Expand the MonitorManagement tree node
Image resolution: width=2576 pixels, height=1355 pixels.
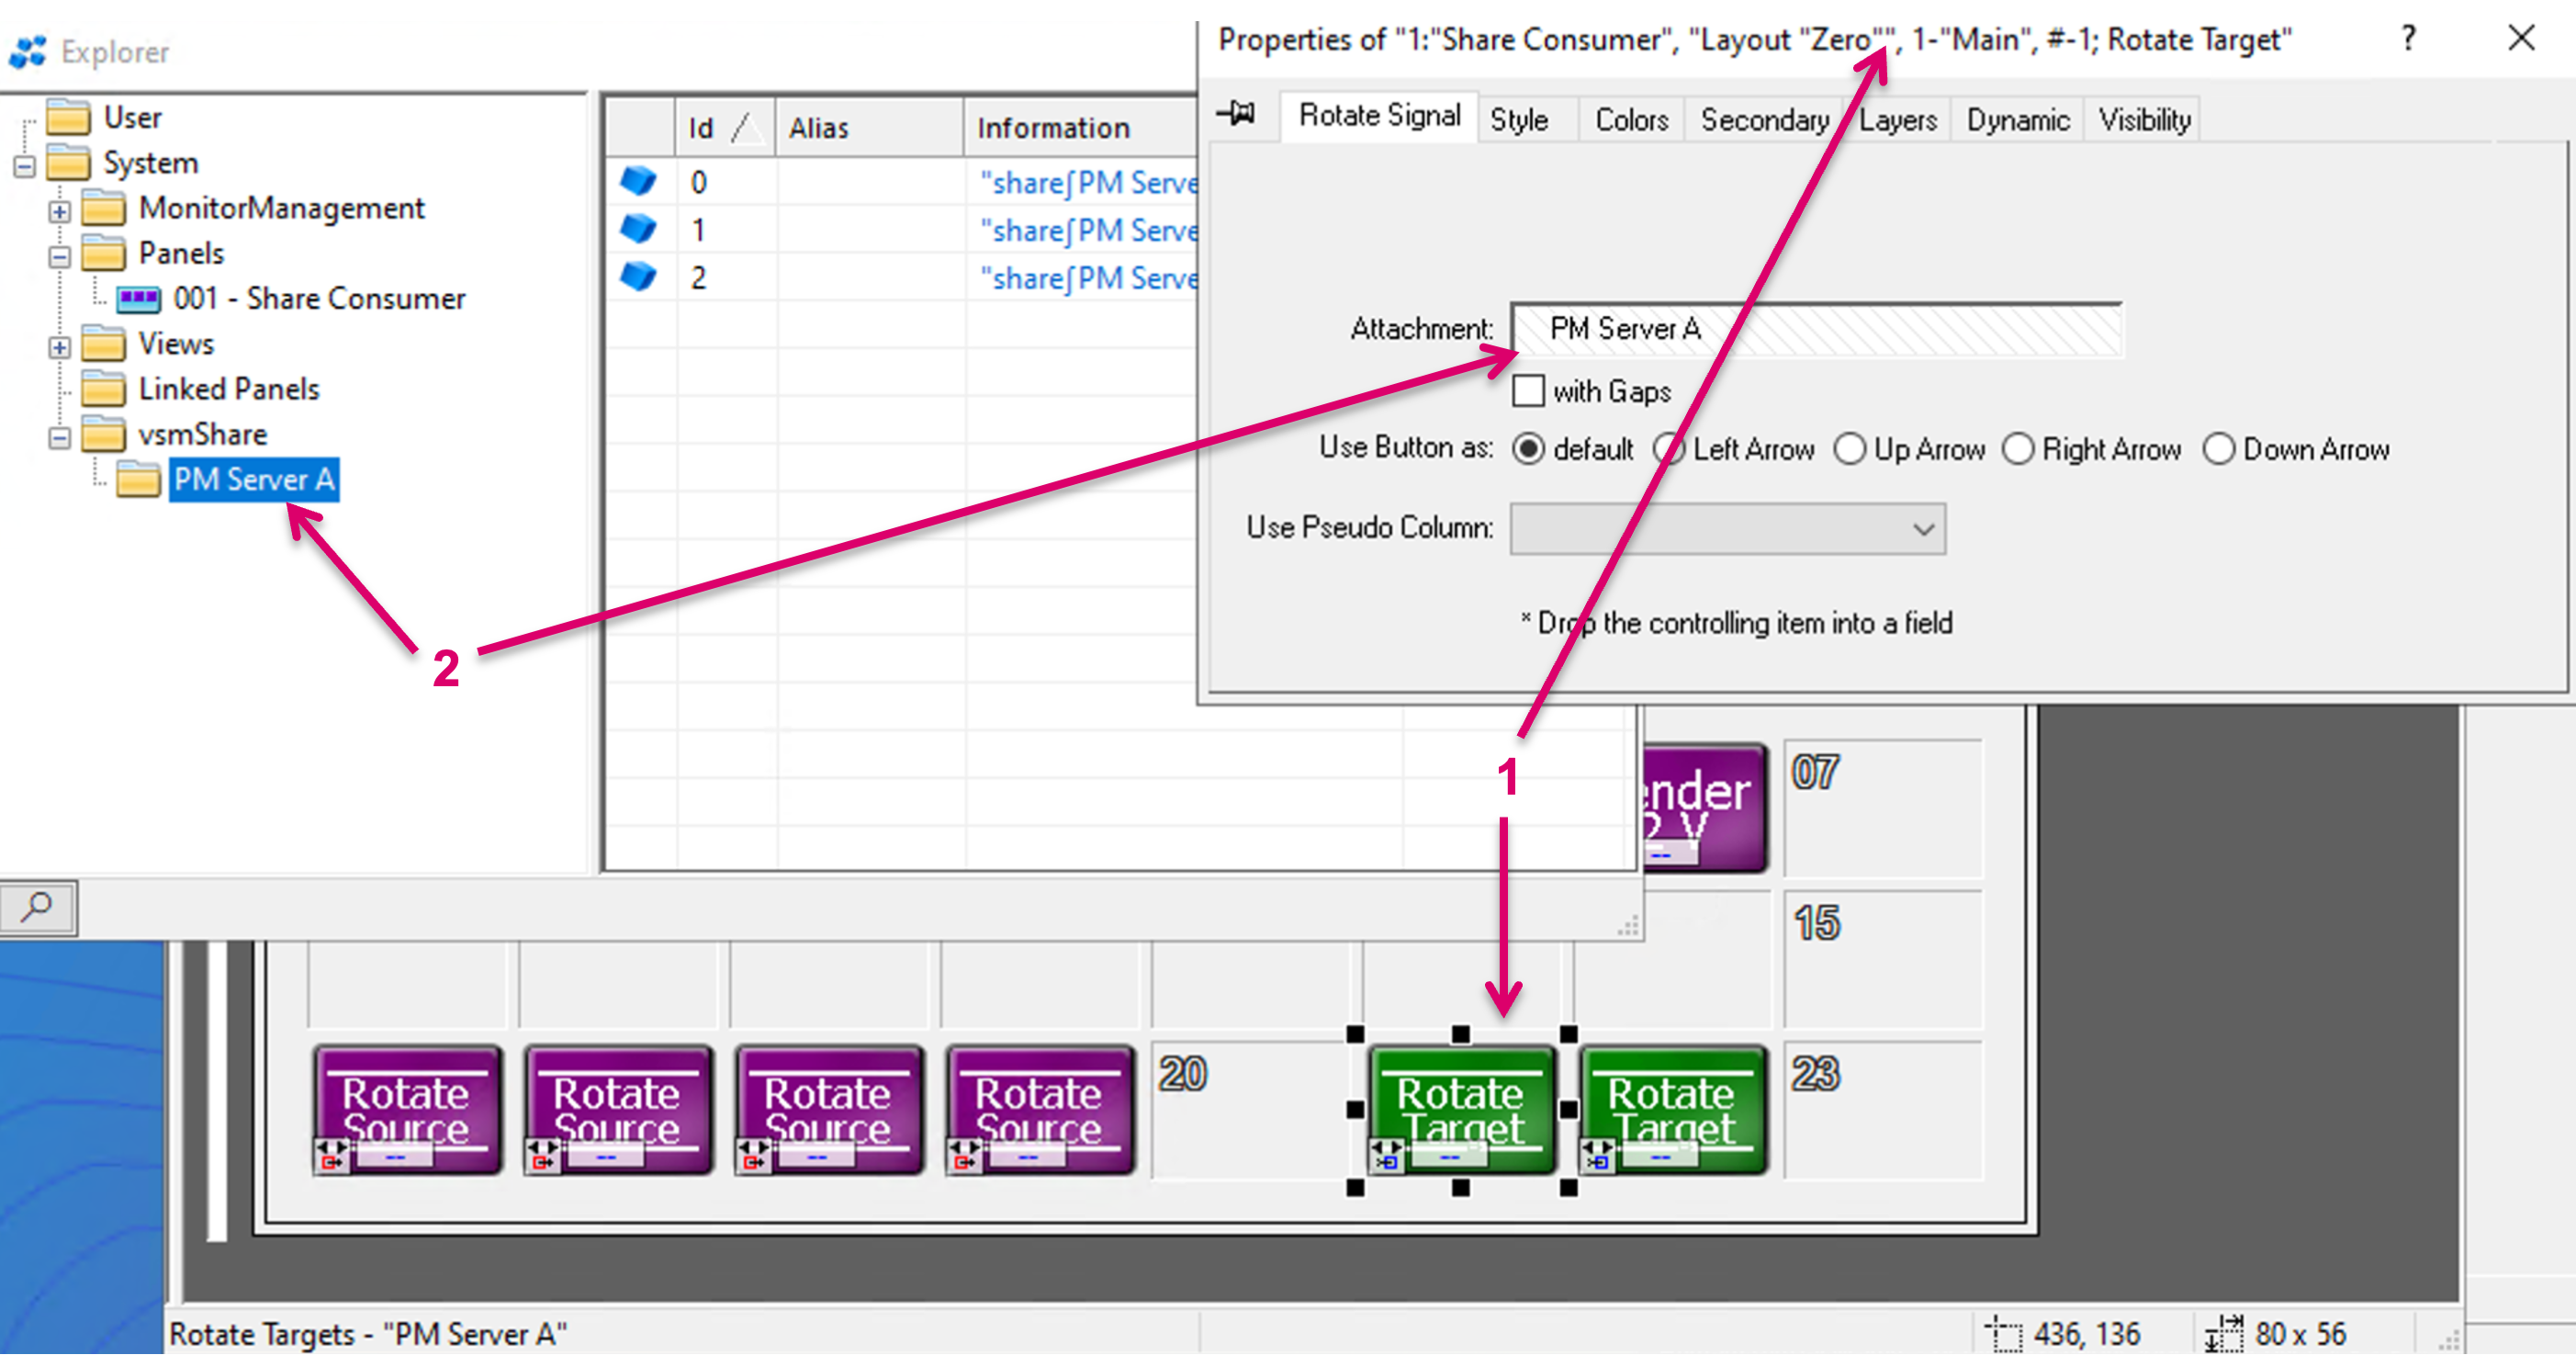coord(59,212)
